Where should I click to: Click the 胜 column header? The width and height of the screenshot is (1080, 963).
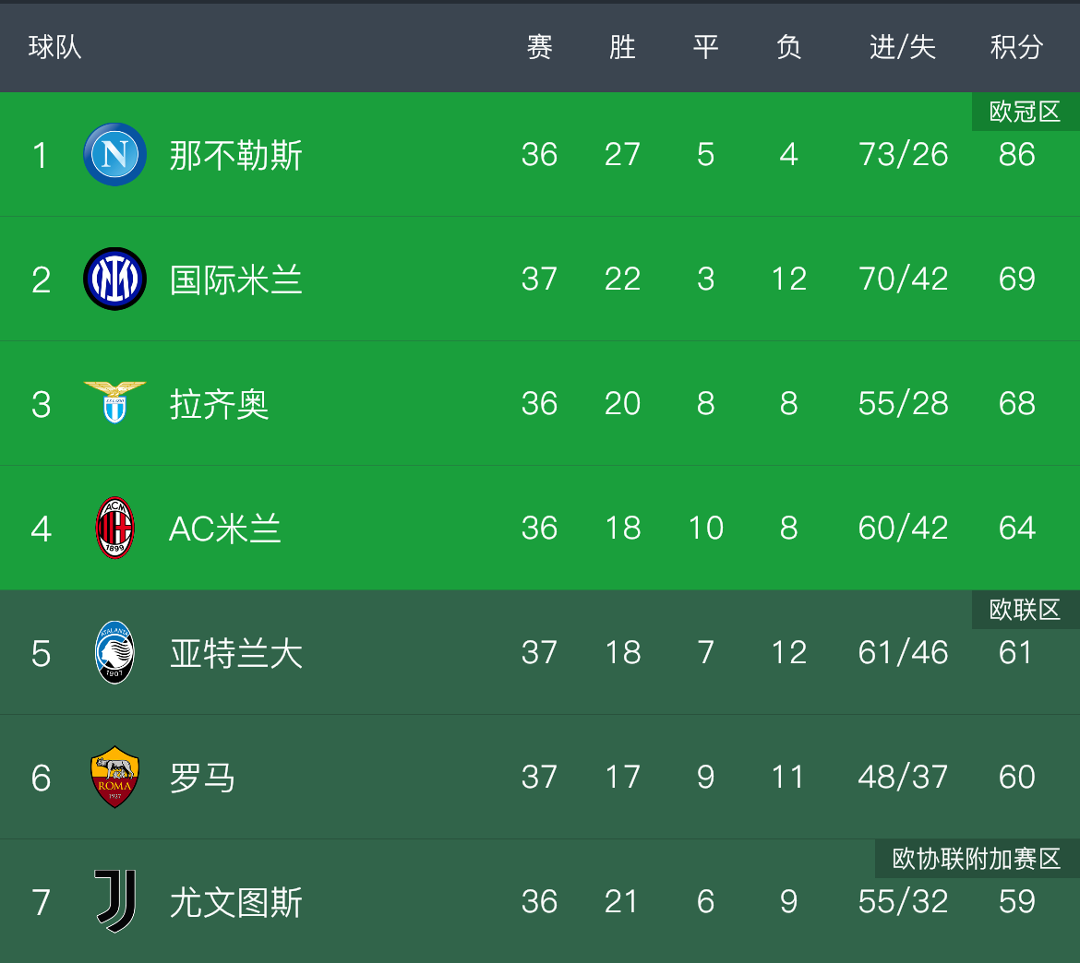[x=622, y=46]
